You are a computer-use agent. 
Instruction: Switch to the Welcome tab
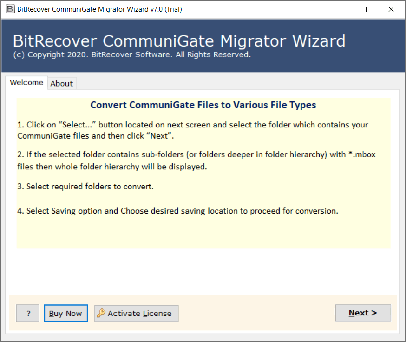coord(26,83)
